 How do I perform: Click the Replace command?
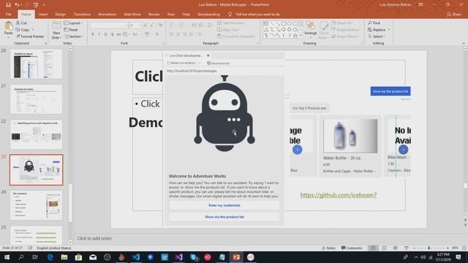point(377,30)
